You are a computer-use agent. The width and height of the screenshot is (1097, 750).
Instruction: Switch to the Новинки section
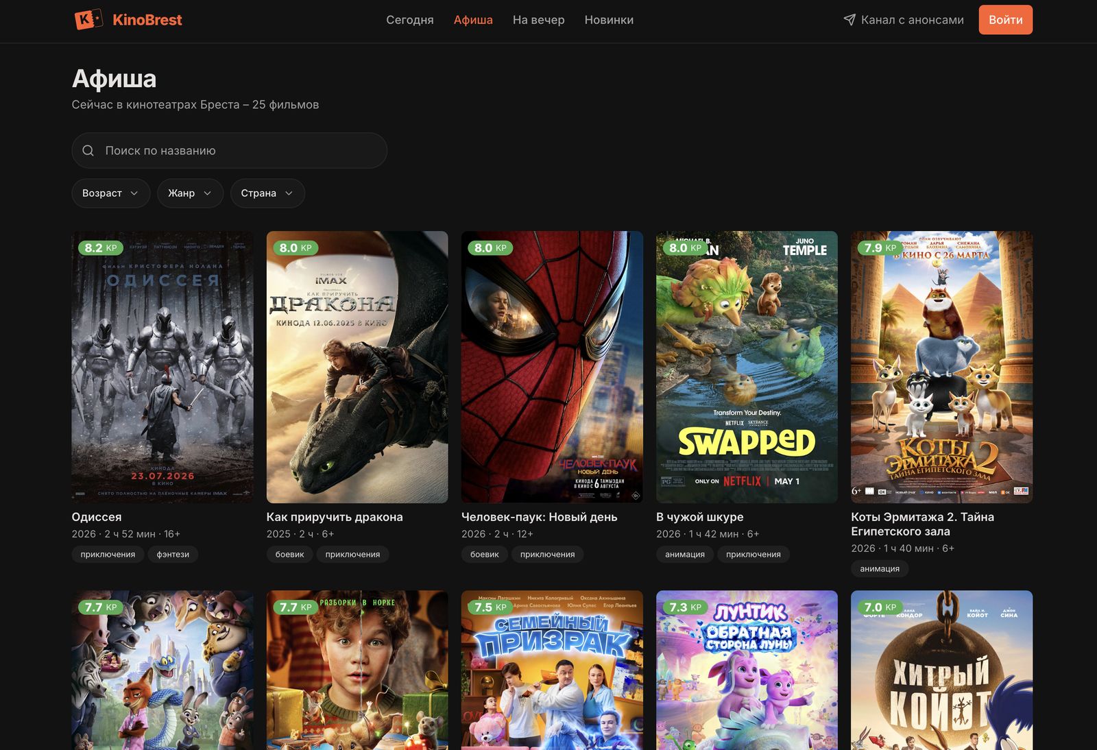click(x=609, y=20)
